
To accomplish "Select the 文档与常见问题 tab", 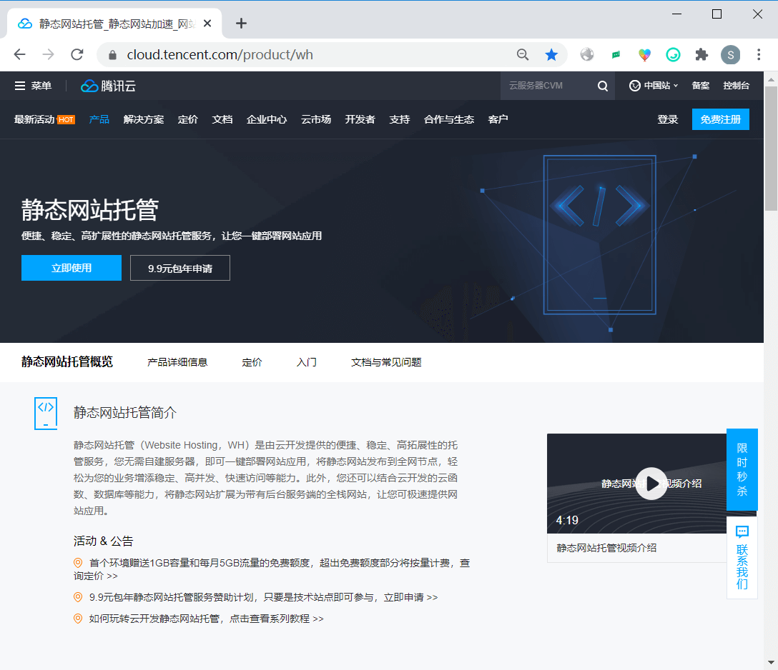I will 386,362.
